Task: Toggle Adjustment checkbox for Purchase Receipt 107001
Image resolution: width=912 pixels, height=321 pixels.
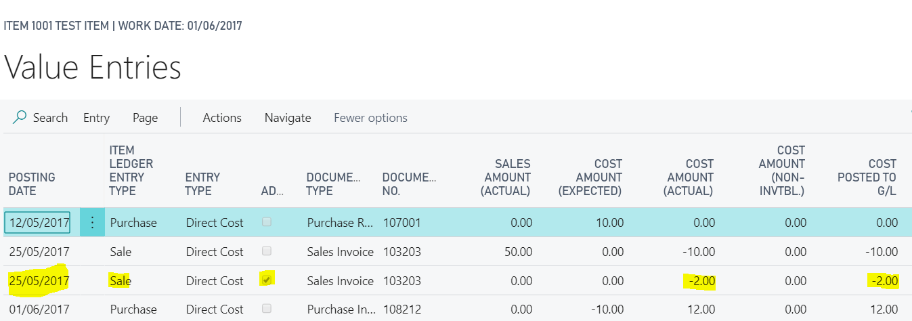Action: [x=267, y=222]
